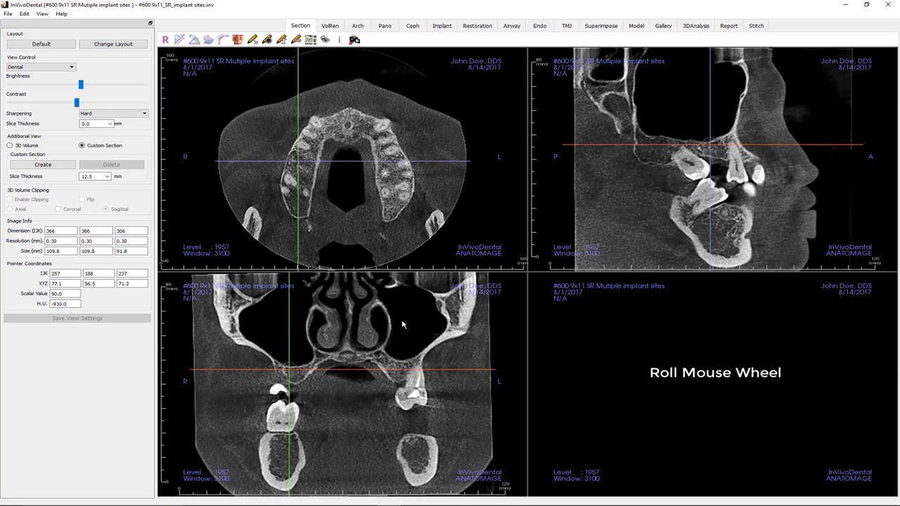Switch to the Superimpose tab

pos(601,26)
